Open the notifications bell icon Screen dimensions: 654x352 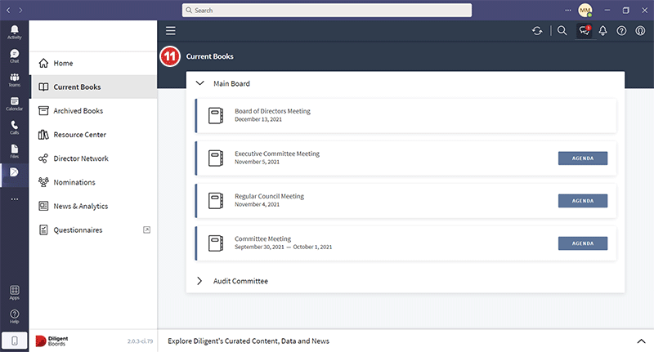603,31
